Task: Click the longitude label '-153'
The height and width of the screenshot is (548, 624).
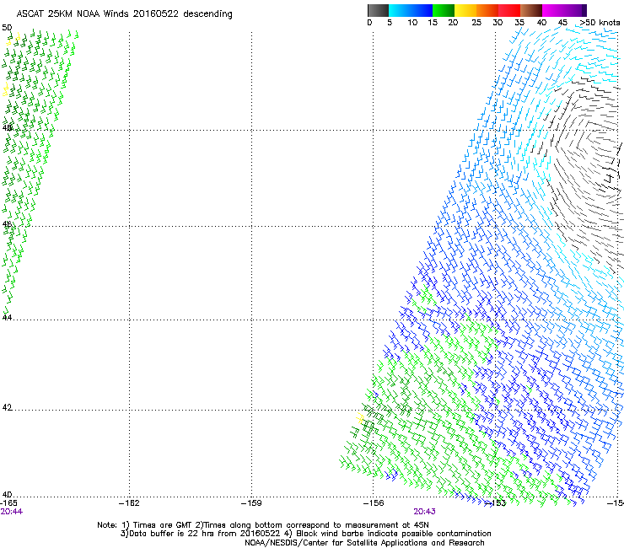Action: tap(496, 503)
